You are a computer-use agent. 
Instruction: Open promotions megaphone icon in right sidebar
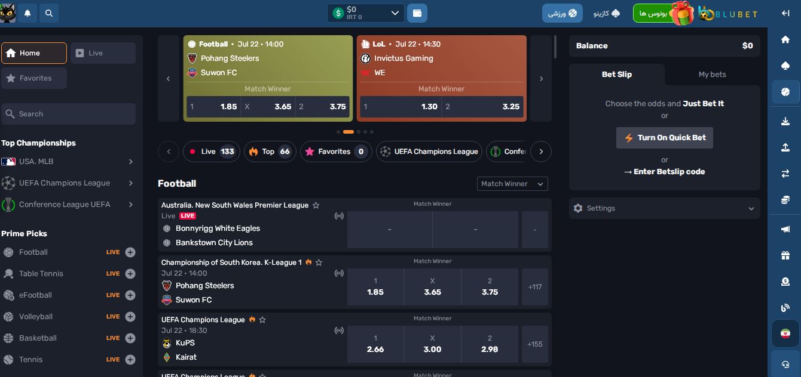pos(785,229)
